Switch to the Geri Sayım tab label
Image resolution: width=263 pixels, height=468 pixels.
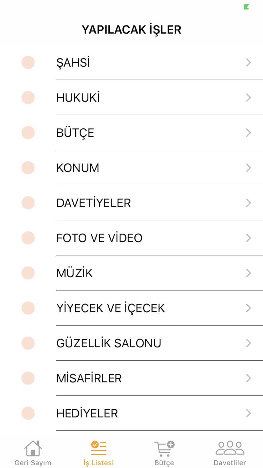(33, 463)
